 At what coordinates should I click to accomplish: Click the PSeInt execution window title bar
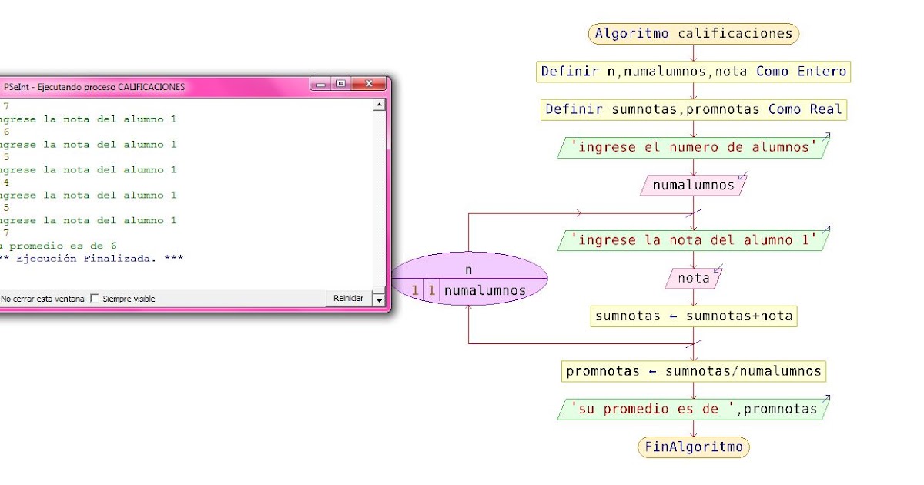pyautogui.click(x=154, y=86)
